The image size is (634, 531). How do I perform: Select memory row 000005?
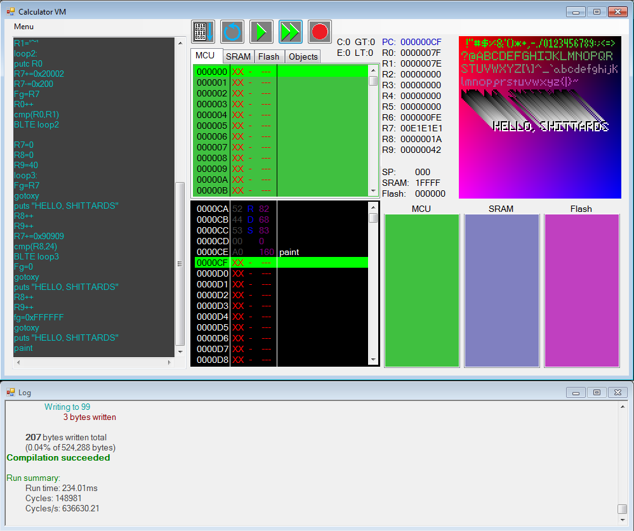coord(281,126)
